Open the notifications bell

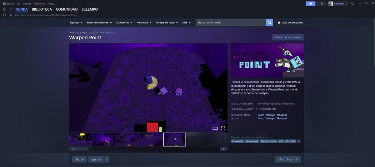322,4
